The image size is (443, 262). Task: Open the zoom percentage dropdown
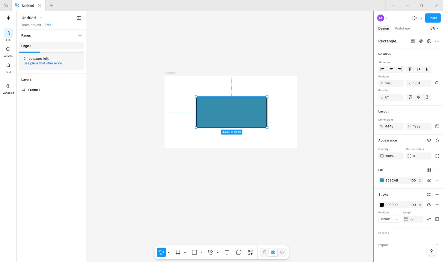click(434, 28)
